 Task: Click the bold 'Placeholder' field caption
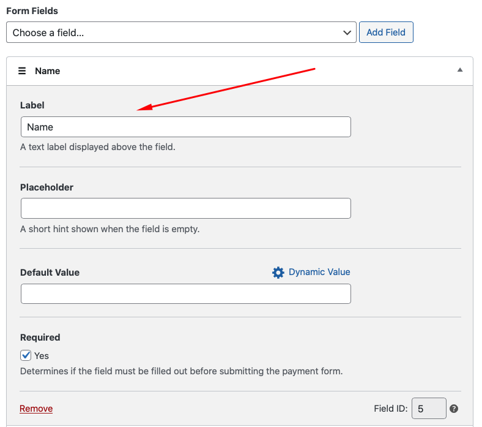click(46, 187)
